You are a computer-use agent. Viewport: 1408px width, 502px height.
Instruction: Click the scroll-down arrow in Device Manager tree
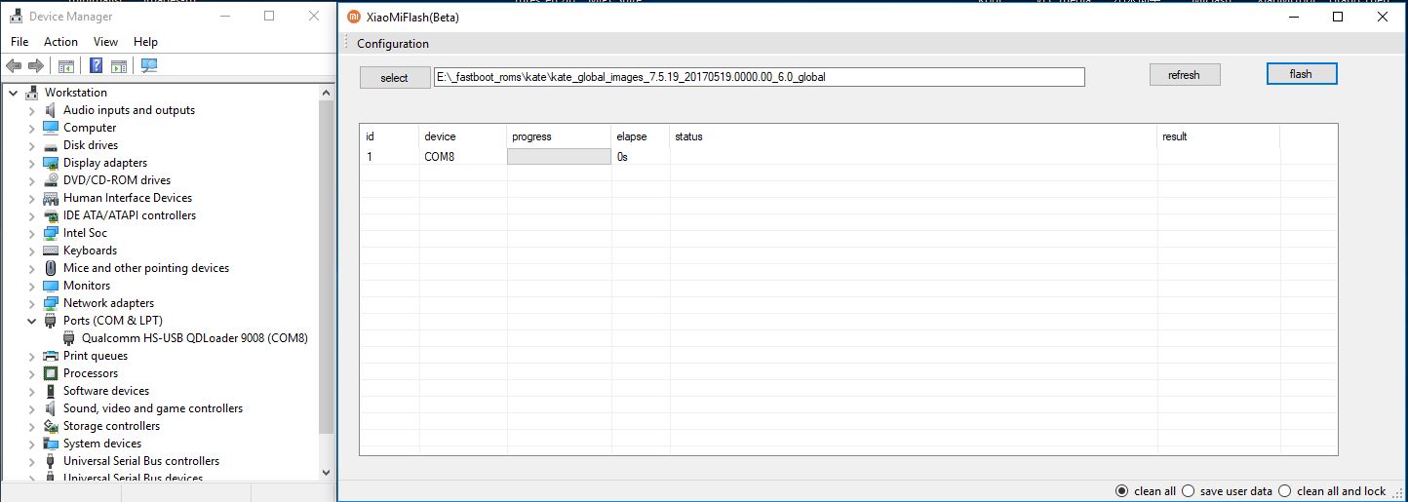click(x=327, y=472)
